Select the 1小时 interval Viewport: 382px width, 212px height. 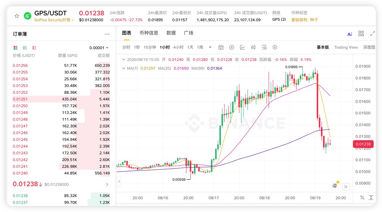pos(165,47)
